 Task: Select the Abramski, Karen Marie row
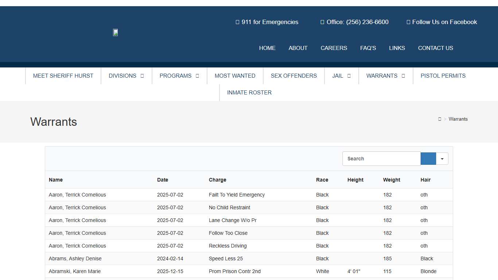click(75, 271)
